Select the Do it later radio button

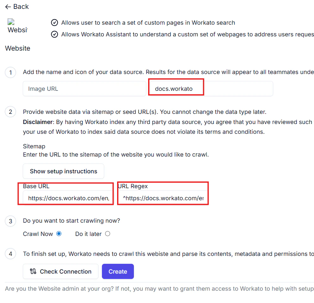108,233
